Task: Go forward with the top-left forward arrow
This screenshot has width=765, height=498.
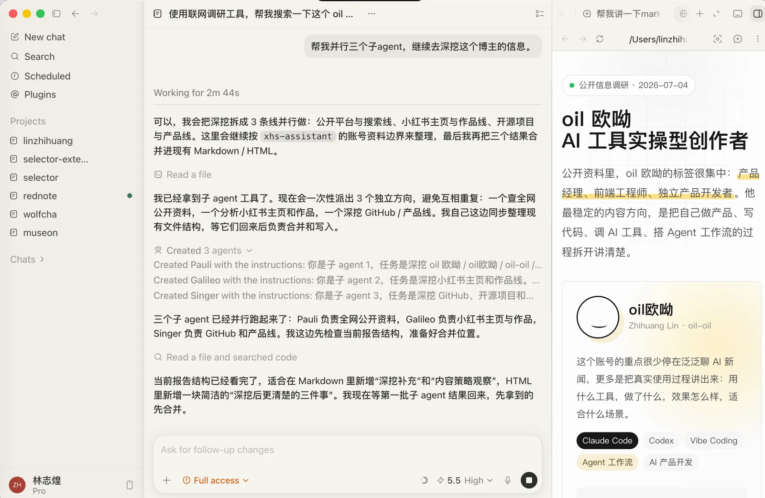Action: point(95,14)
